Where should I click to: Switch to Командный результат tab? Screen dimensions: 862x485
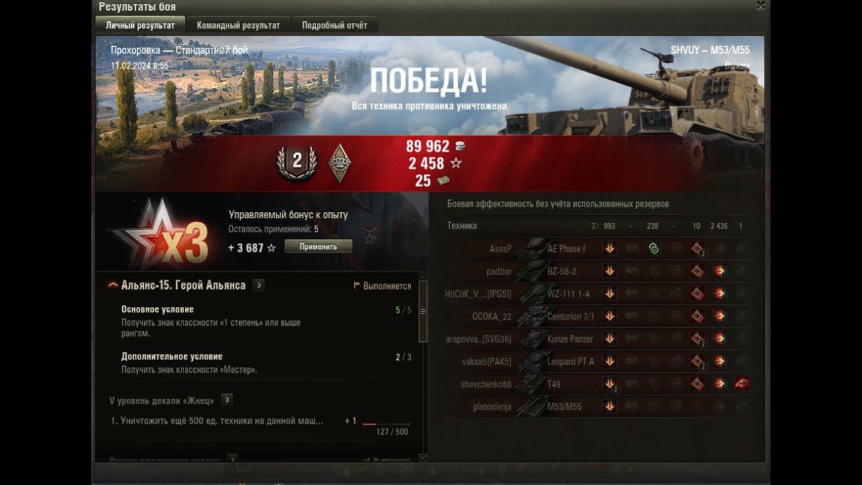tap(238, 25)
